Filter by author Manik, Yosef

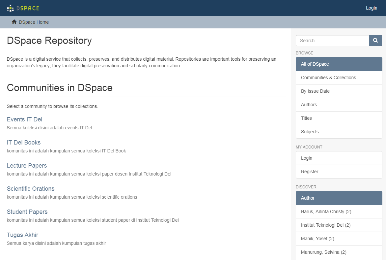(339, 239)
